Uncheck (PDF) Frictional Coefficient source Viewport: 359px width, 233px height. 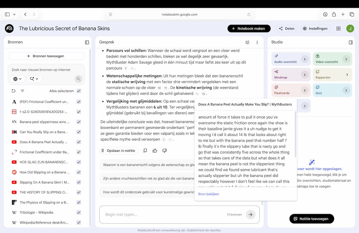(79, 102)
